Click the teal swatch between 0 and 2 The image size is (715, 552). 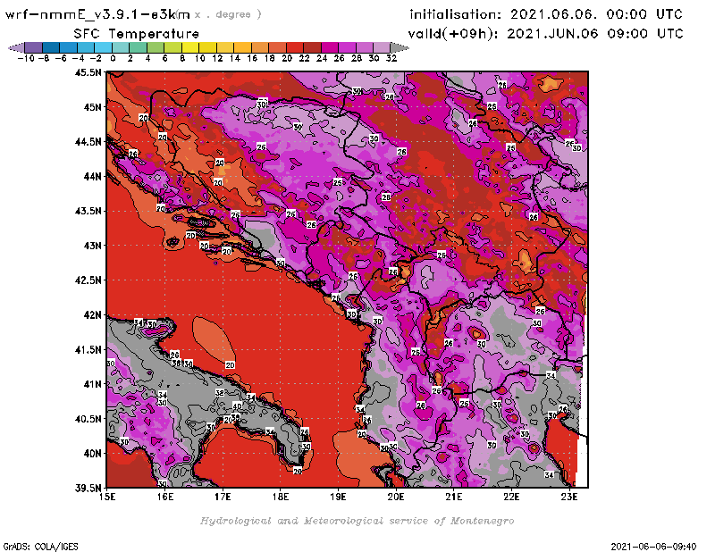coord(121,47)
